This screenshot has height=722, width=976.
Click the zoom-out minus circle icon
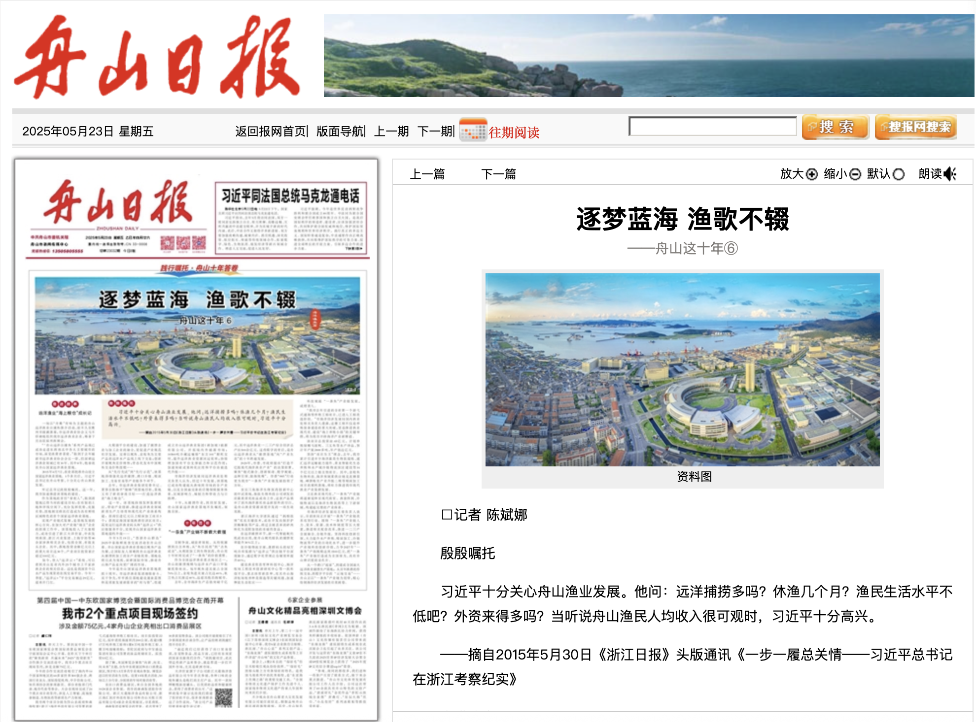[855, 174]
